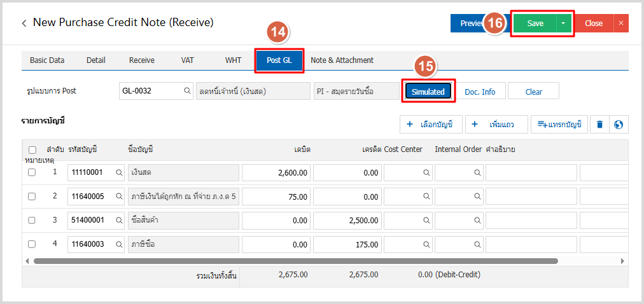
Task: Click the back arrow beside New Purchase Credit Note
Action: (24, 23)
